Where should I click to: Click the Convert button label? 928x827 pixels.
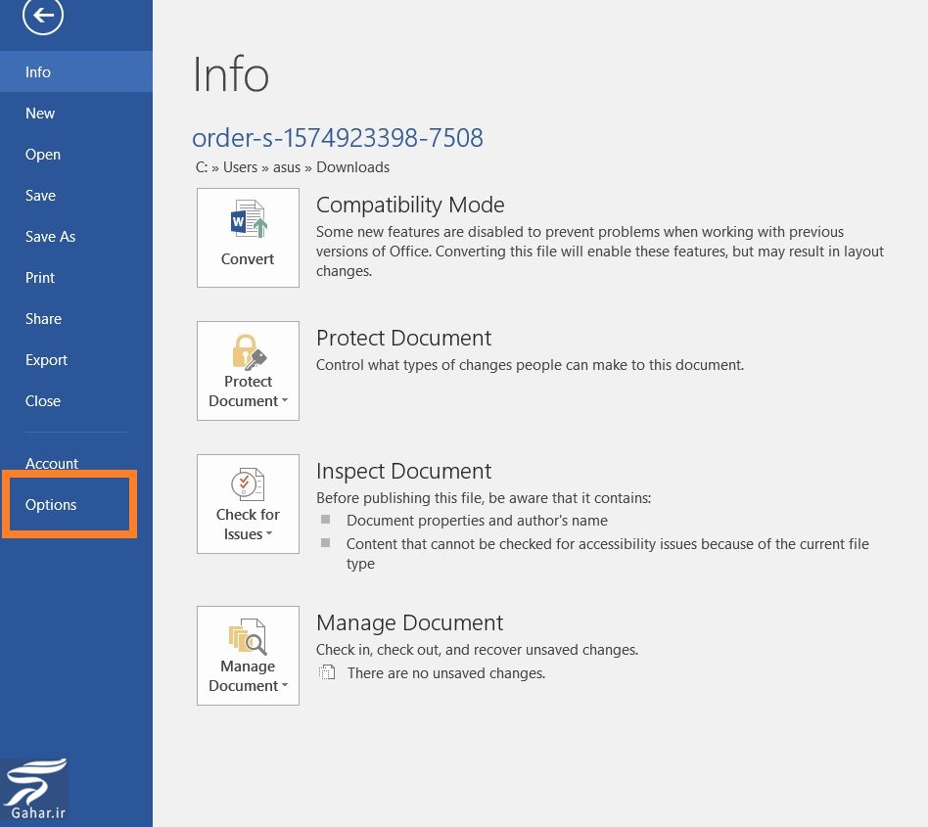point(248,259)
